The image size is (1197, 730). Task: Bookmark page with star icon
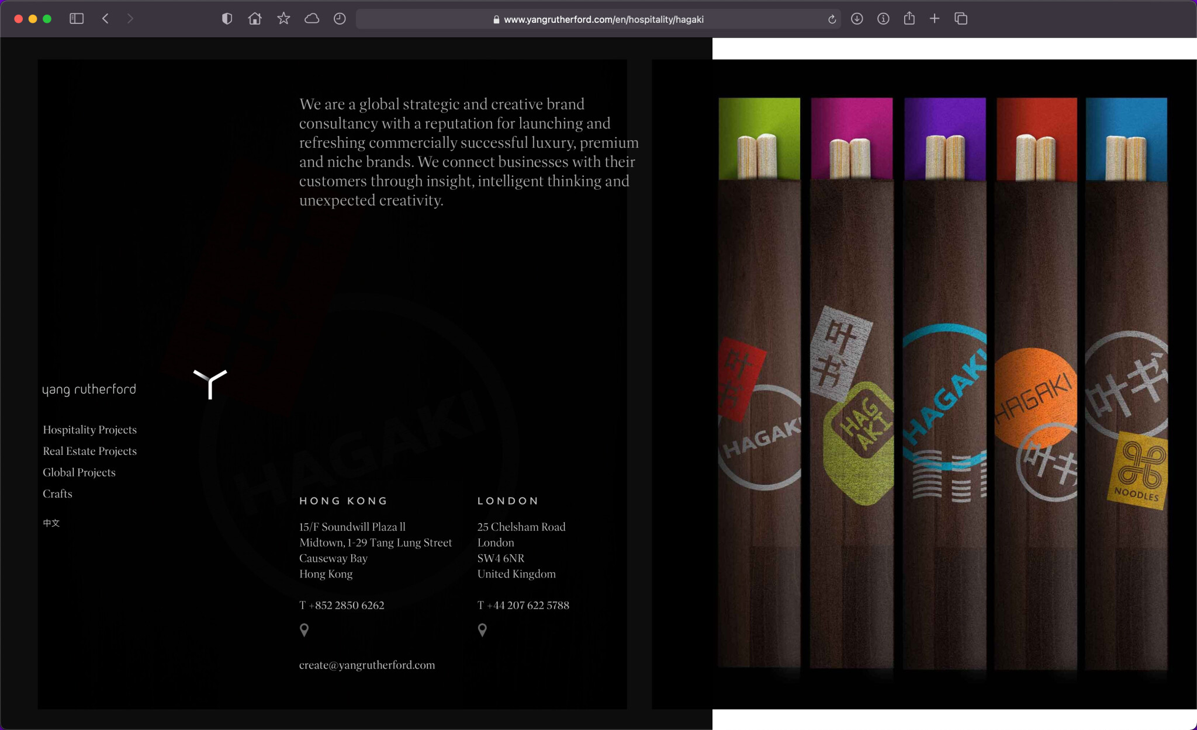283,19
